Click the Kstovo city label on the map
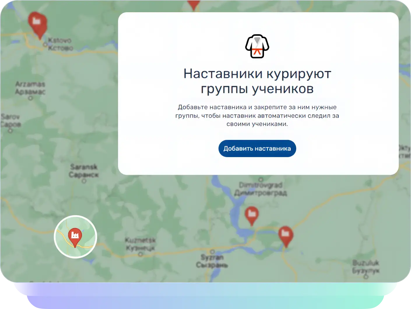This screenshot has width=411, height=309. click(60, 44)
